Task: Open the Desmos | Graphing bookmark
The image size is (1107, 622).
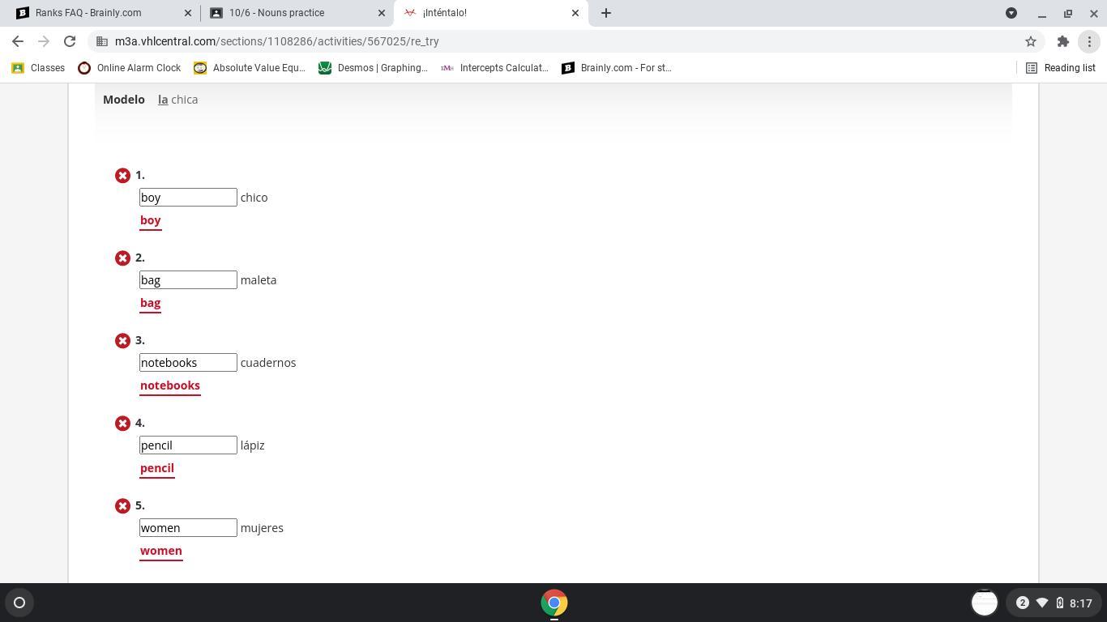Action: pos(373,68)
